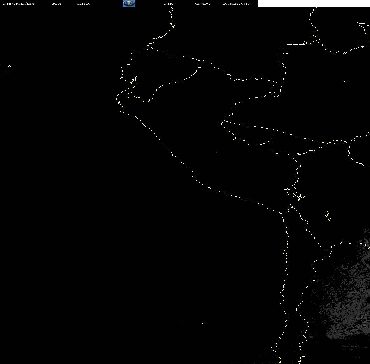Click the Lake Poopó outline in Bolivia

click(328, 216)
